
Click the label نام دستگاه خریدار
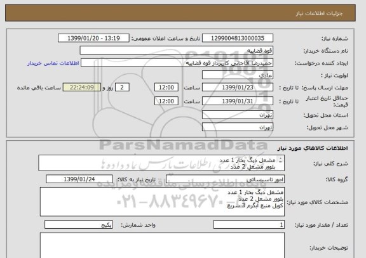[x=325, y=51]
